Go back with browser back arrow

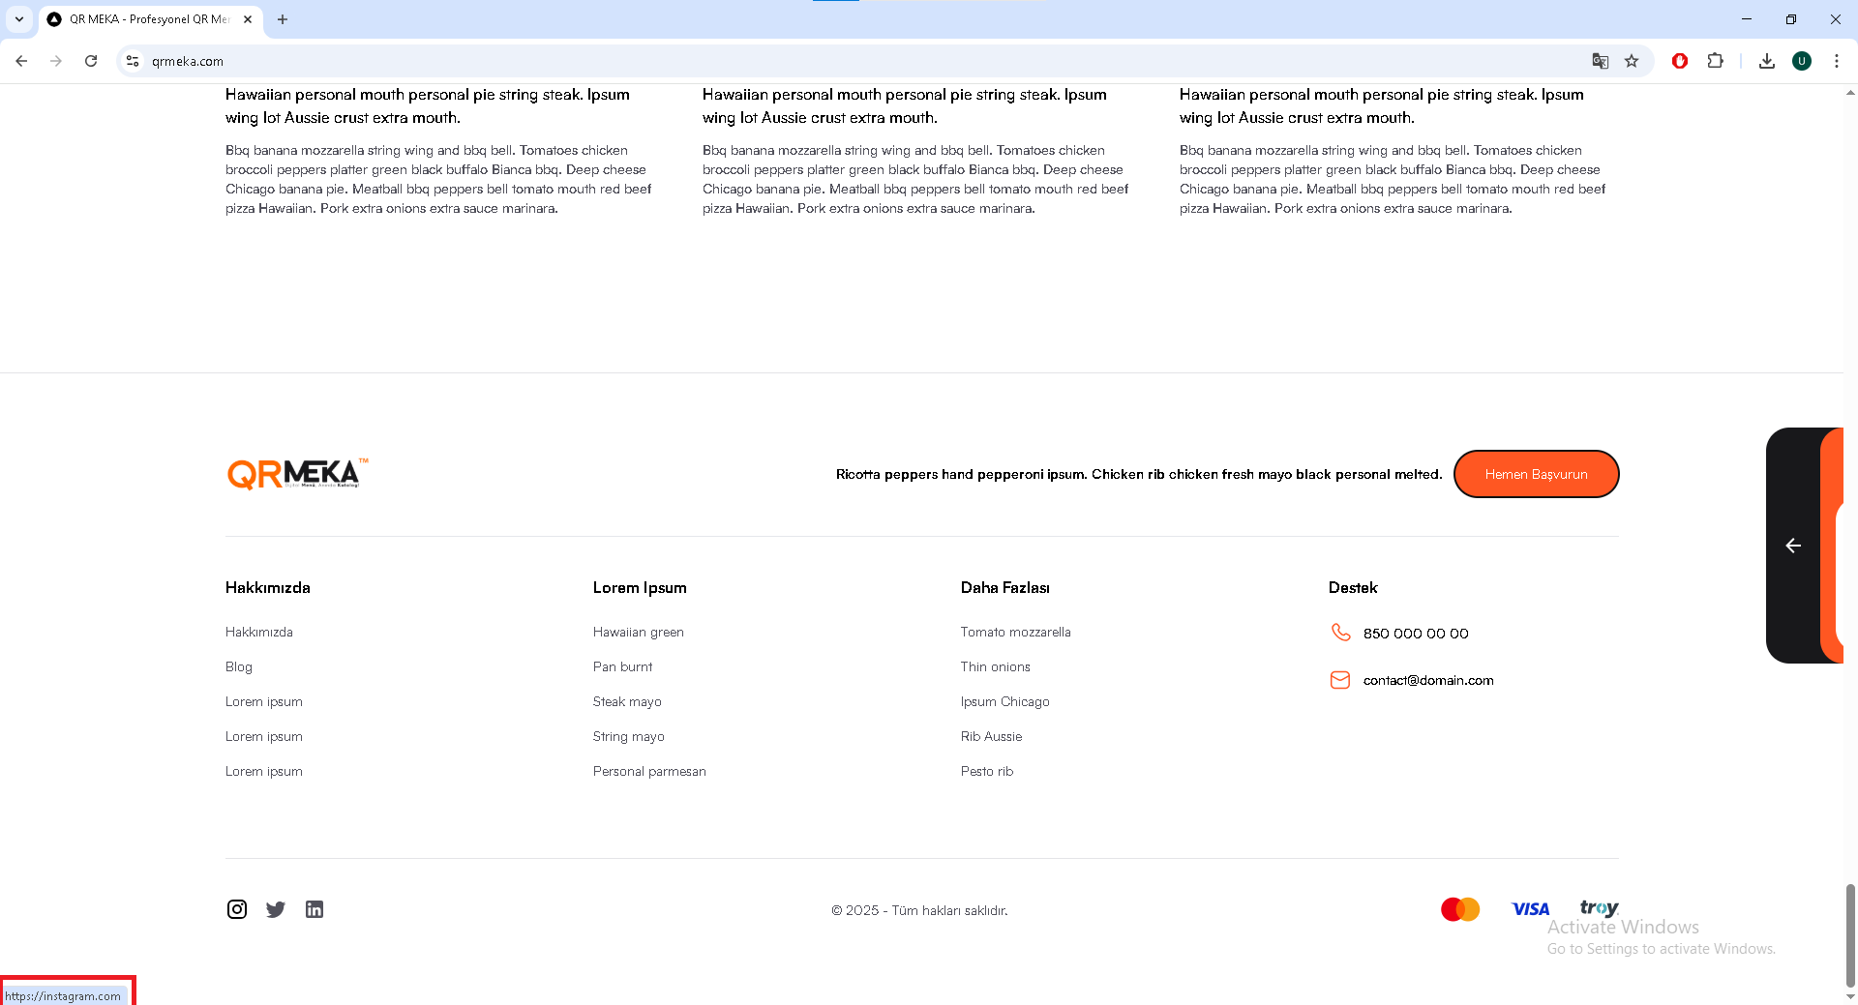[x=21, y=61]
